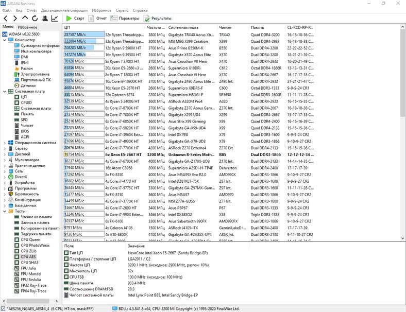Screen dimensions: 406x312
Task: Collapse the Компьютер tree node
Action: click(5, 40)
